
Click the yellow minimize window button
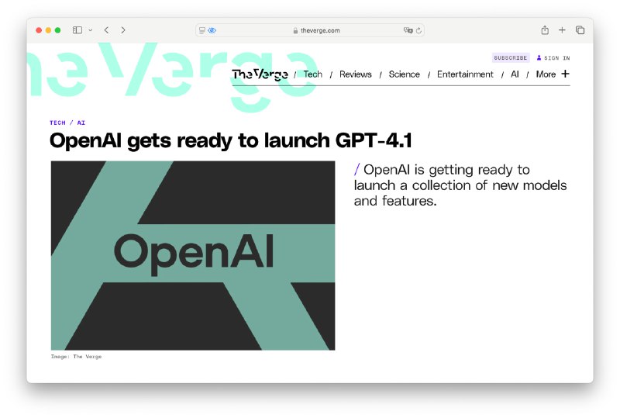(48, 30)
